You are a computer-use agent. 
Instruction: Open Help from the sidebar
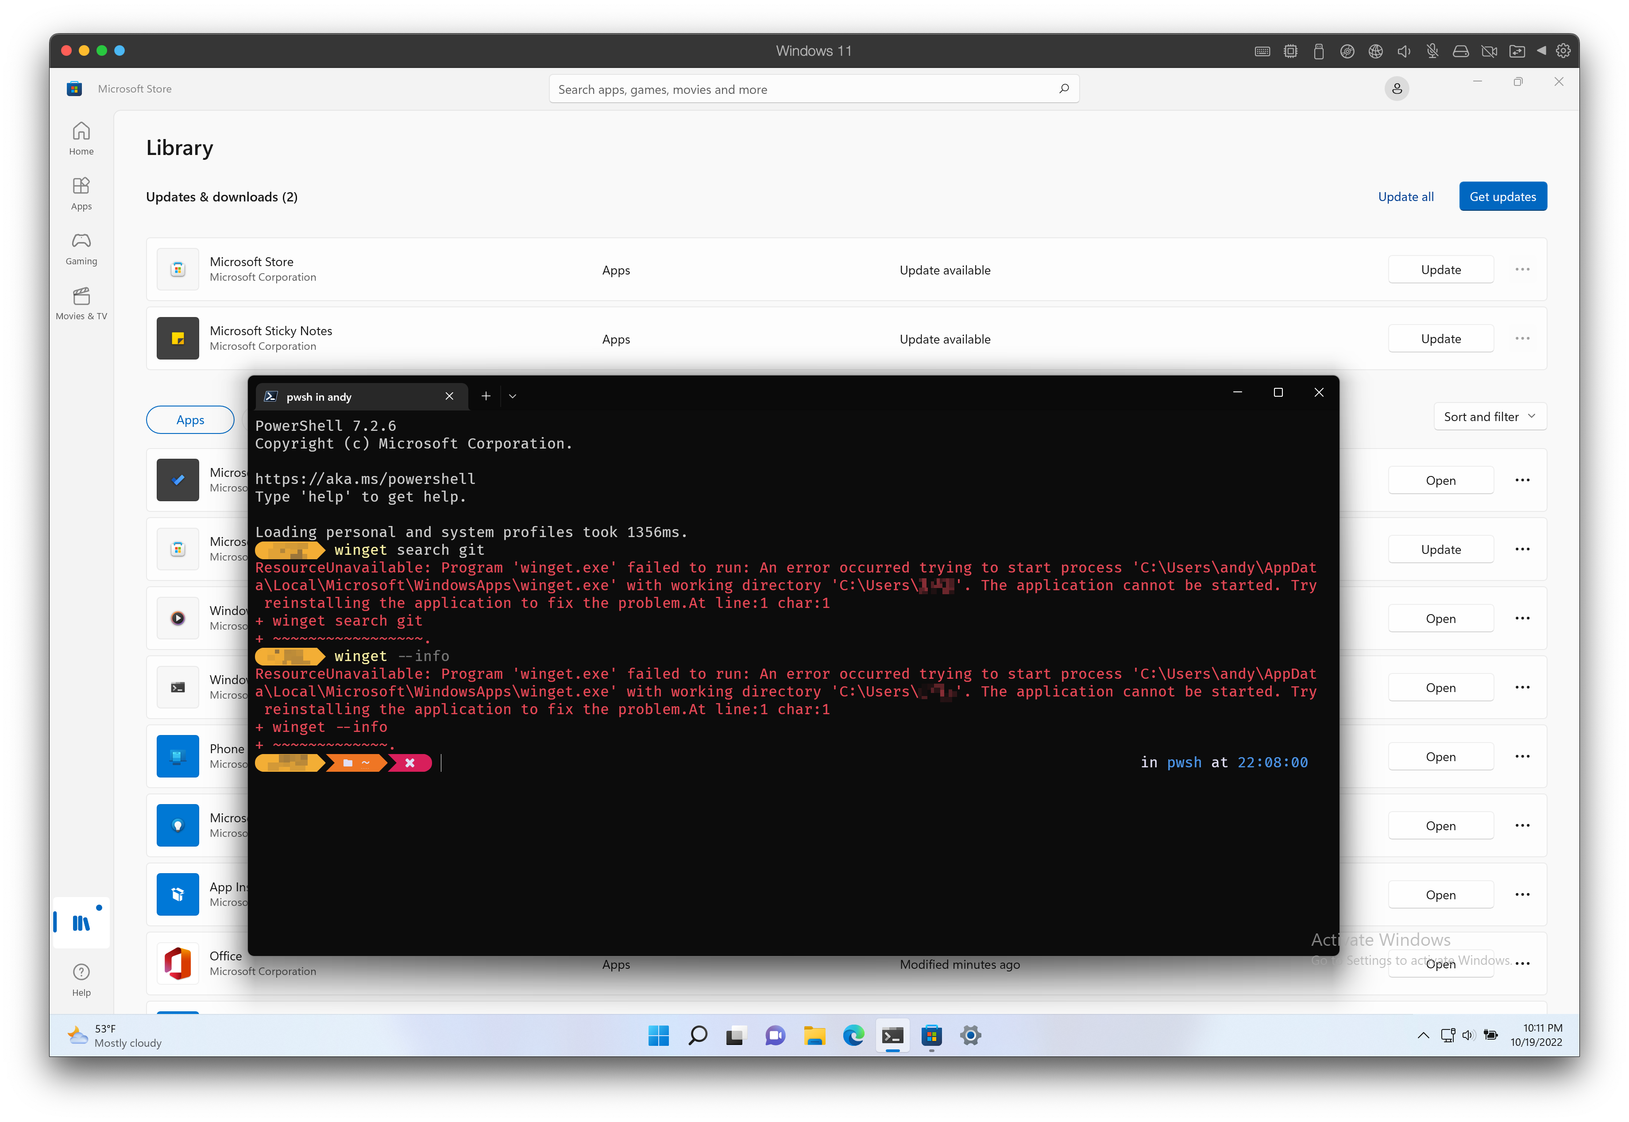(x=81, y=977)
